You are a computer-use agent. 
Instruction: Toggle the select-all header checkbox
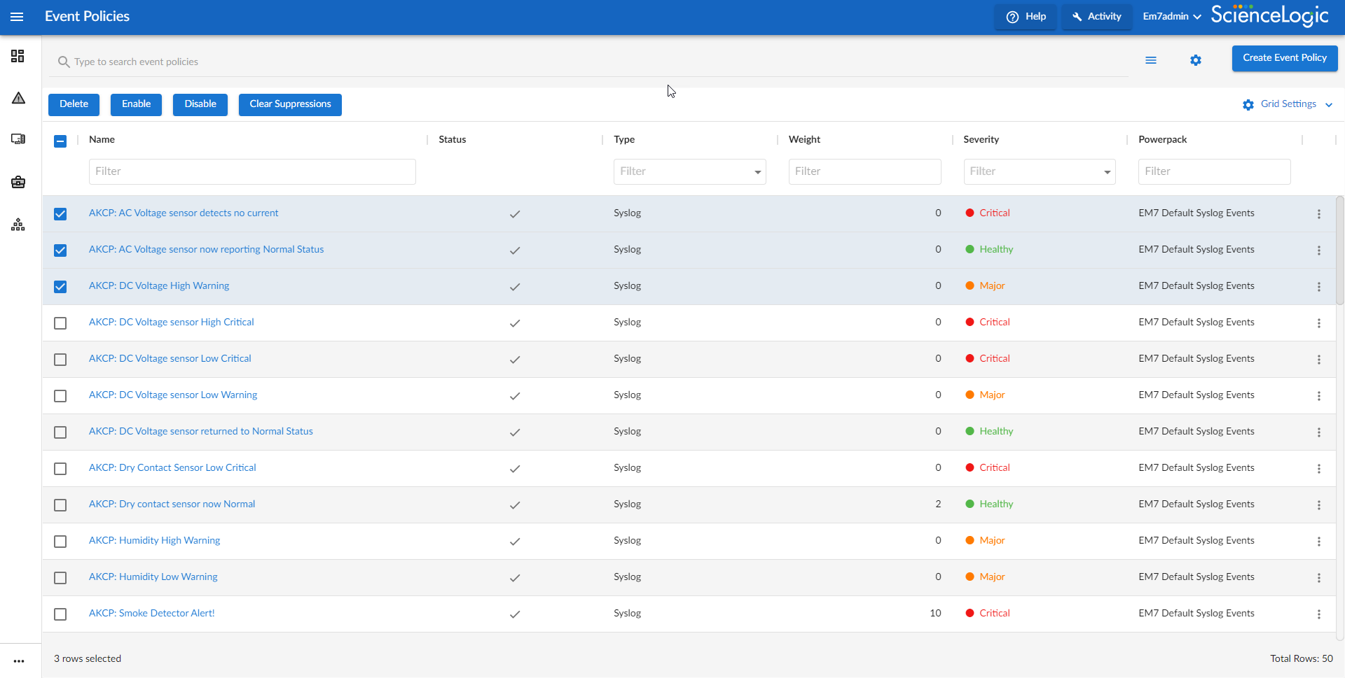[x=60, y=141]
